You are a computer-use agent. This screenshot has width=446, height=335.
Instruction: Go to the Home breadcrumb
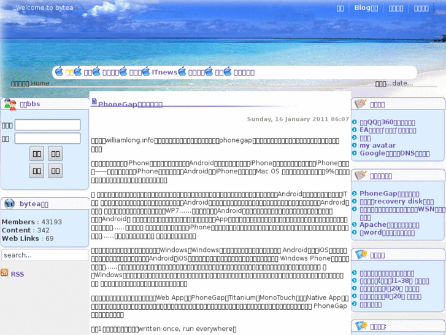[40, 83]
